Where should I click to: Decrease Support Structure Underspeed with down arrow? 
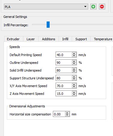pos(74,79)
